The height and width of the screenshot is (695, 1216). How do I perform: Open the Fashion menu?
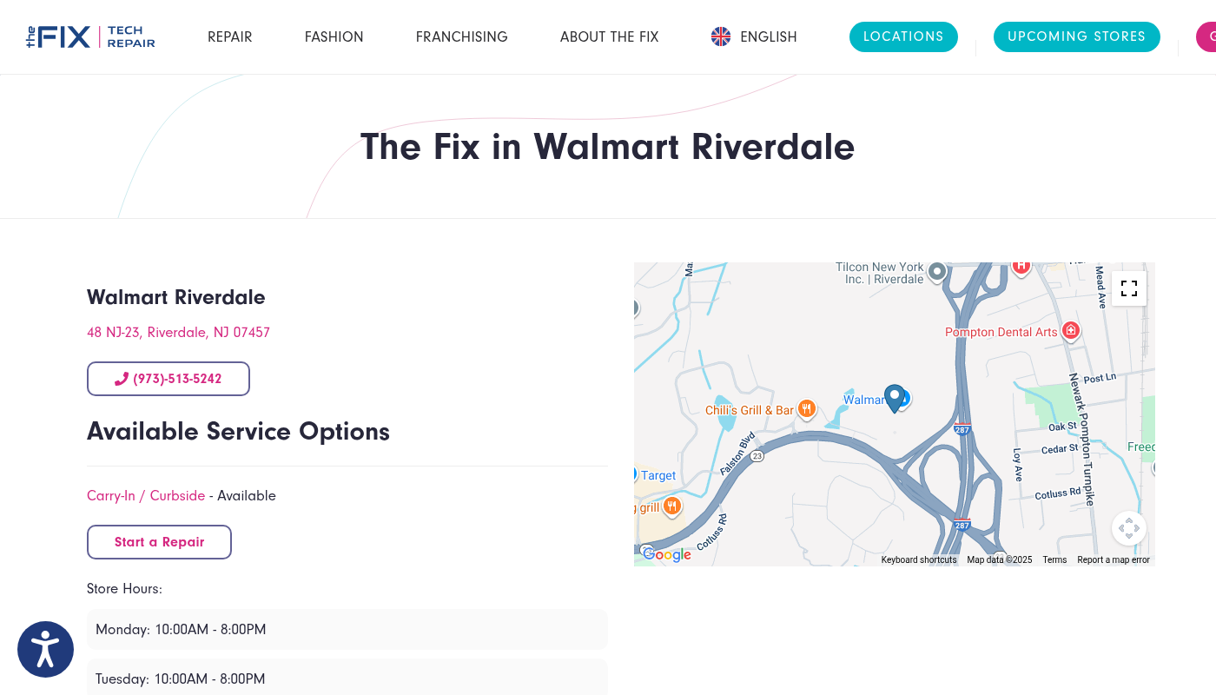pyautogui.click(x=334, y=36)
